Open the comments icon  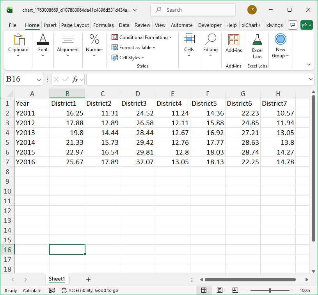(x=292, y=25)
